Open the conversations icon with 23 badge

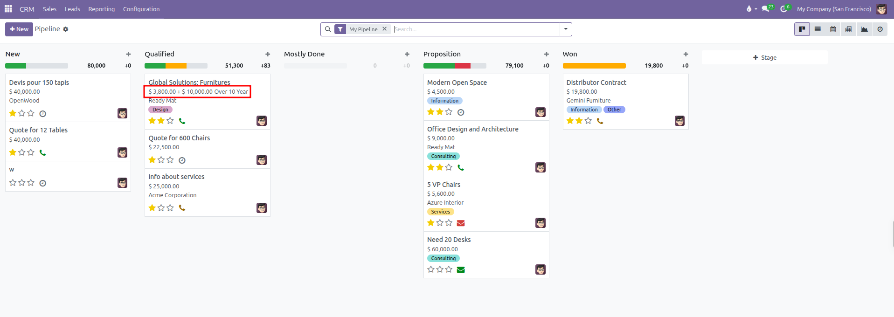tap(767, 9)
